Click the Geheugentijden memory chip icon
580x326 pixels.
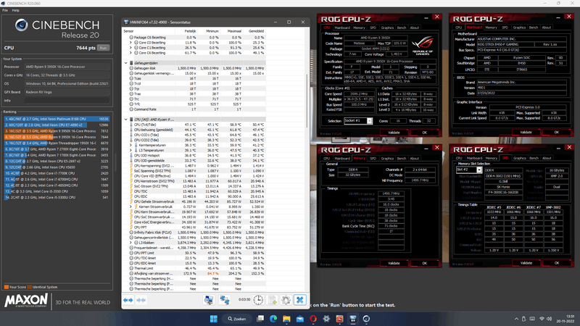(x=131, y=63)
